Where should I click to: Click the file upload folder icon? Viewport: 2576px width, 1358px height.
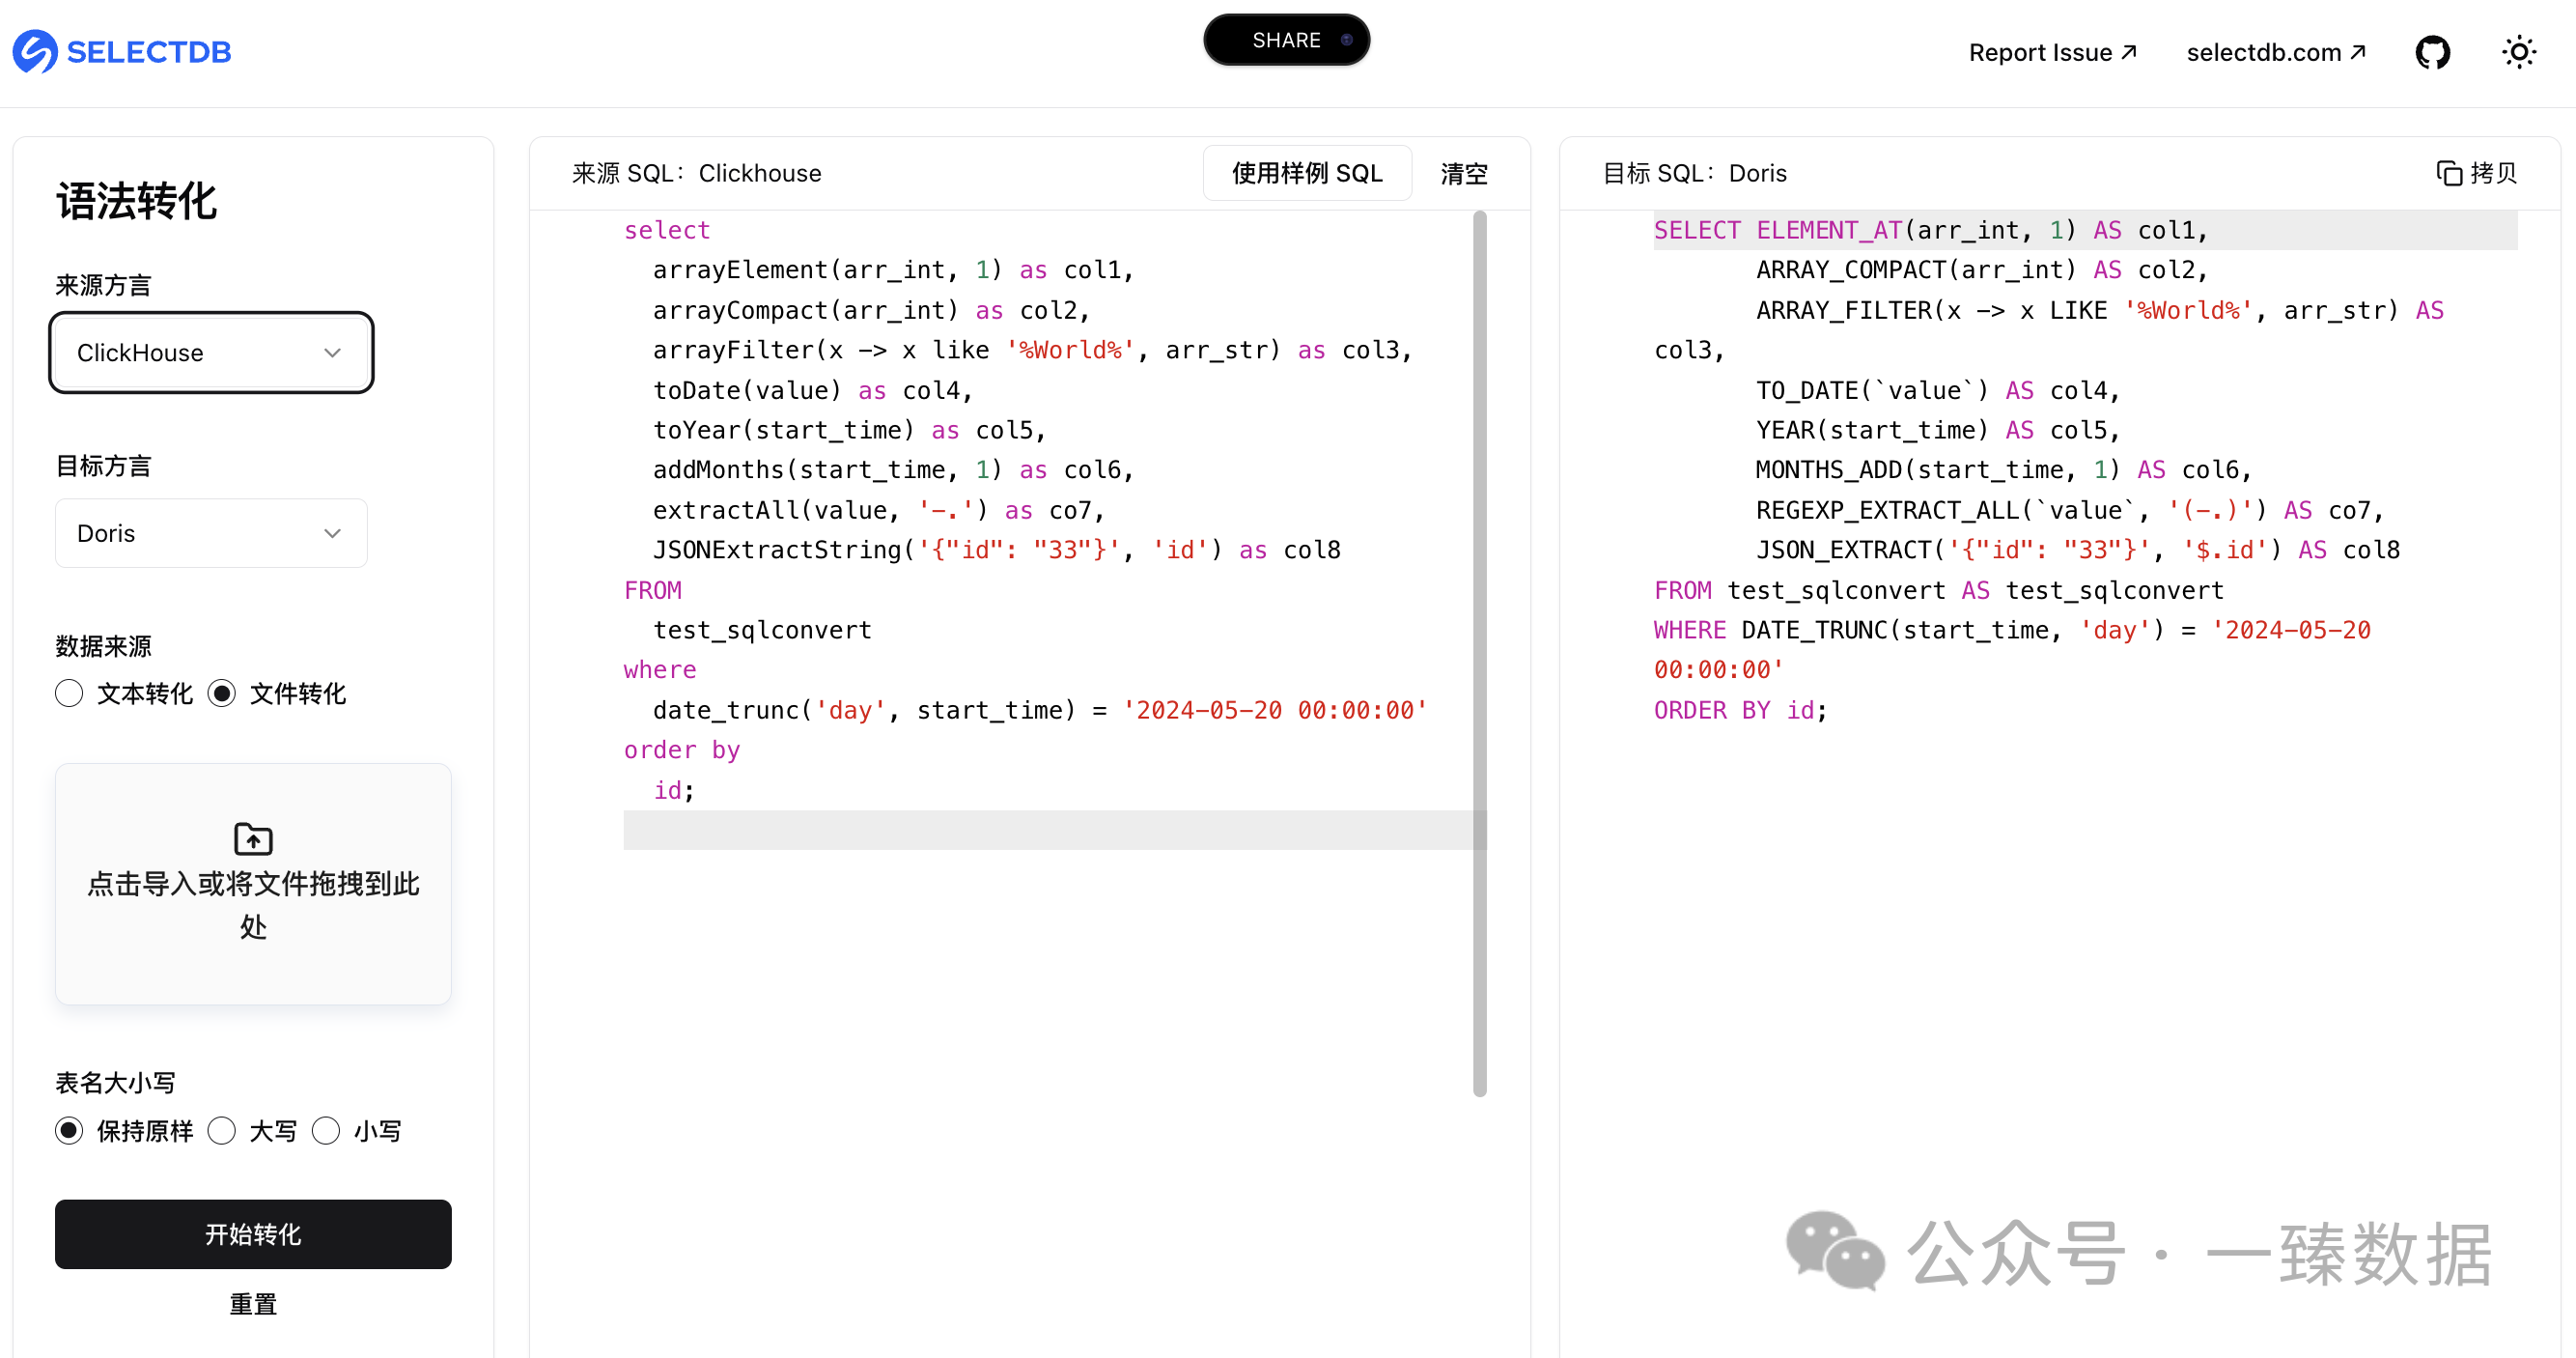[253, 838]
